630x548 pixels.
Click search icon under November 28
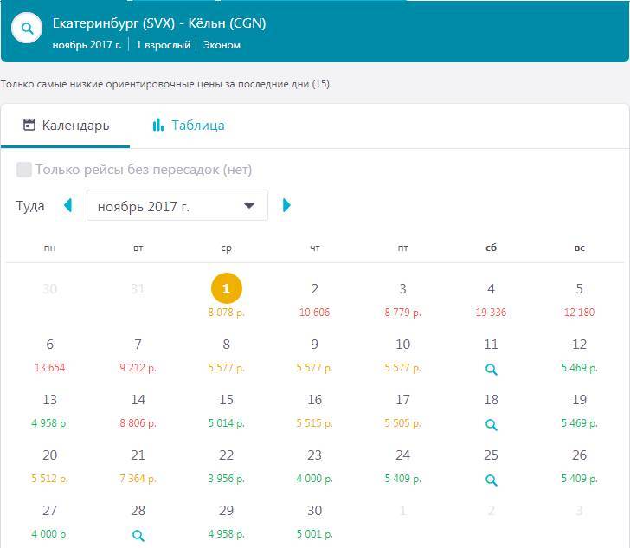click(x=138, y=536)
